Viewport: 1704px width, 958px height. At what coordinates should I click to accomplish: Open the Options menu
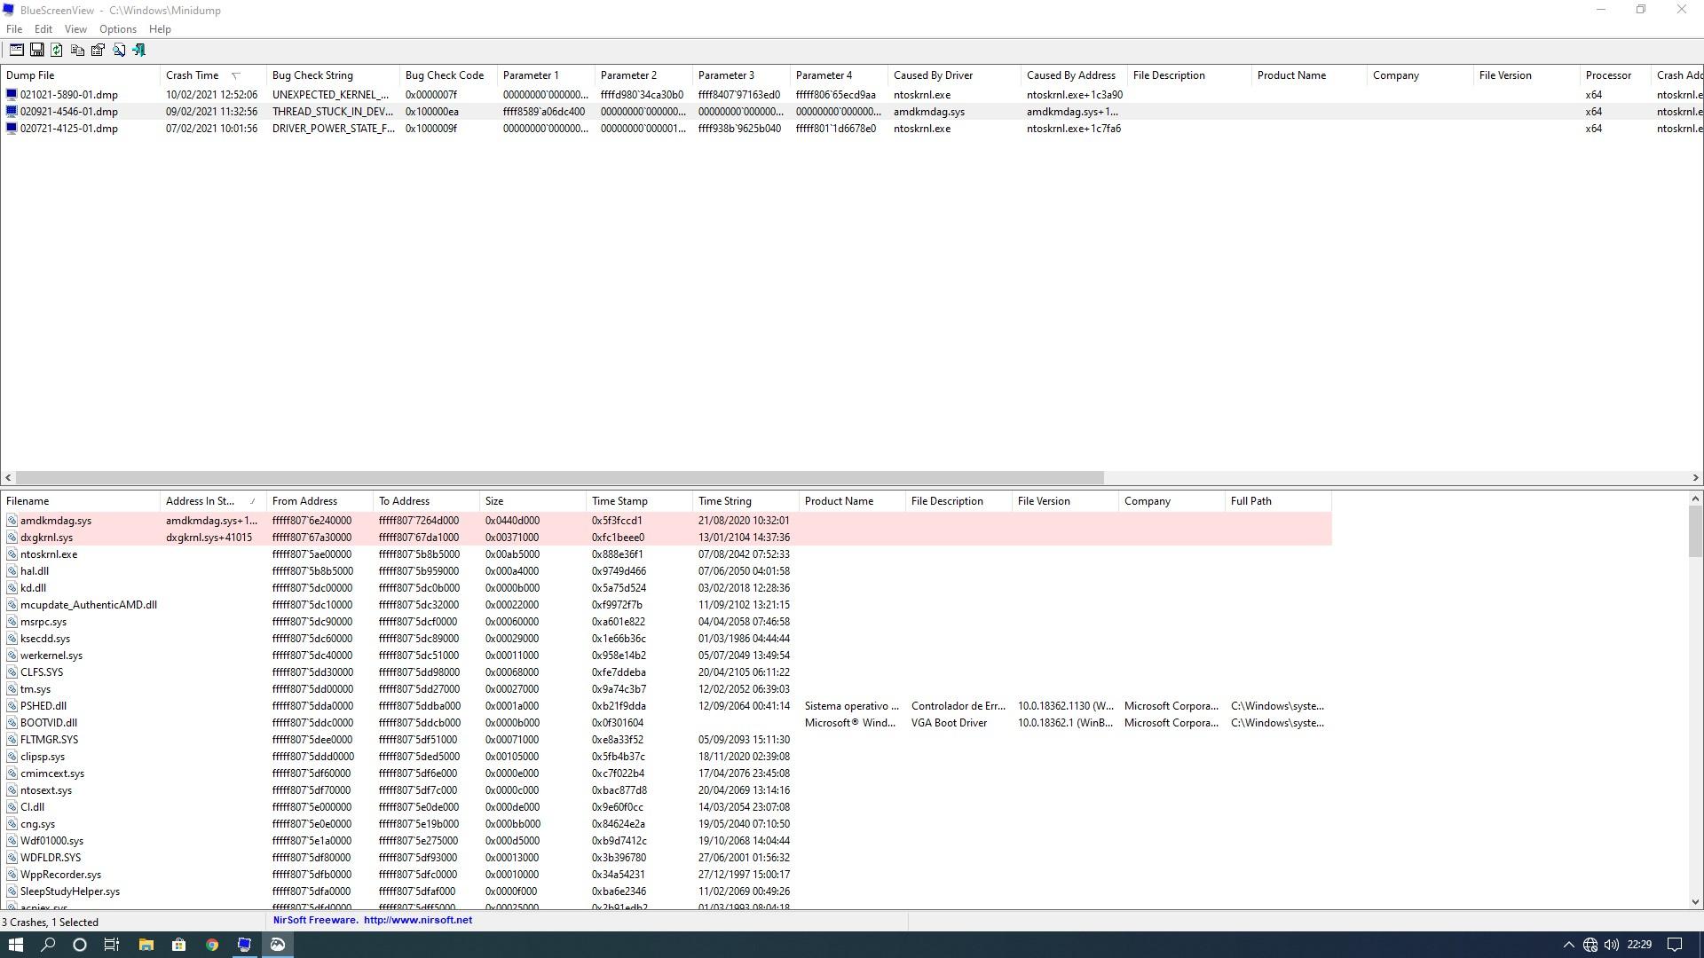click(118, 29)
